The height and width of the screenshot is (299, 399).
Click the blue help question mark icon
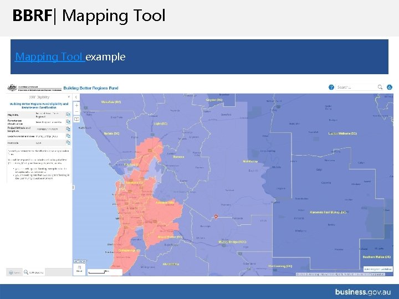click(x=331, y=87)
